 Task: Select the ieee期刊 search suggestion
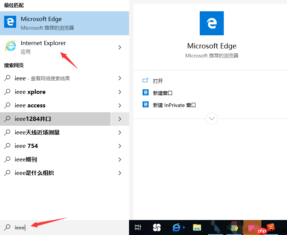tap(26, 160)
